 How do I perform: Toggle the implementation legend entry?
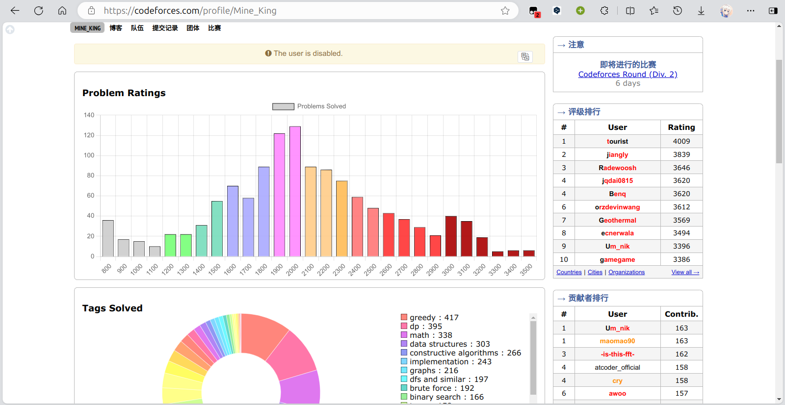point(446,361)
